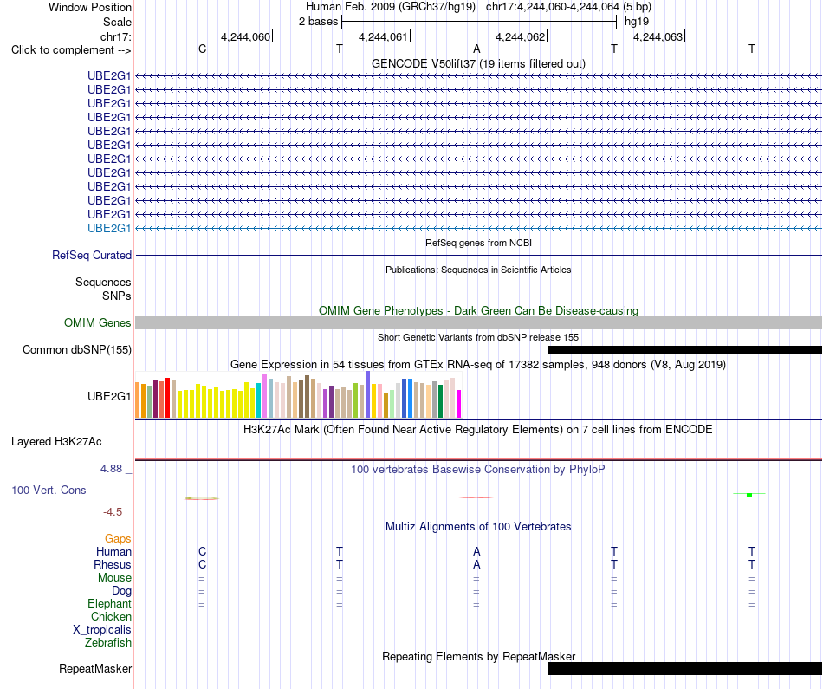
Task: Open the Short Genetic Variants dbSNP title
Action: click(478, 337)
